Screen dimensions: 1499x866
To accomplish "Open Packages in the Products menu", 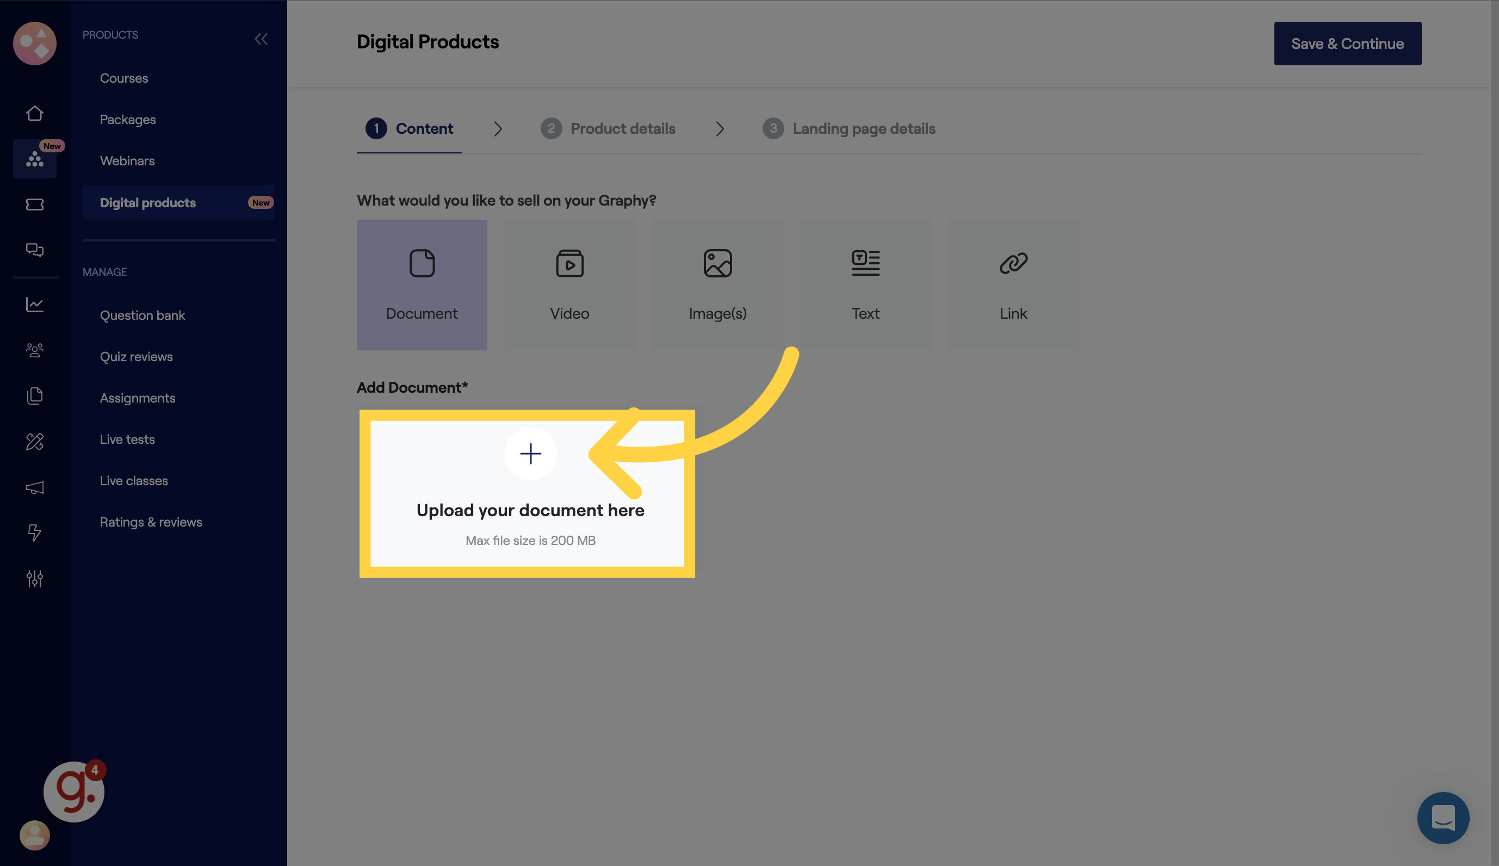I will tap(128, 120).
